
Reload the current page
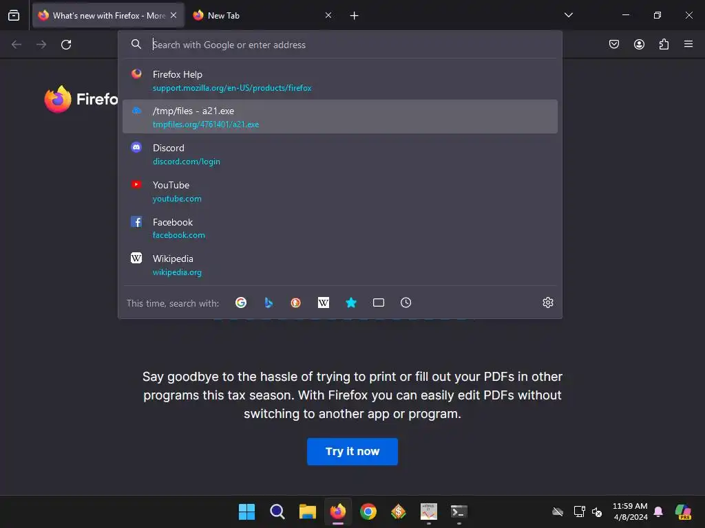(x=66, y=45)
